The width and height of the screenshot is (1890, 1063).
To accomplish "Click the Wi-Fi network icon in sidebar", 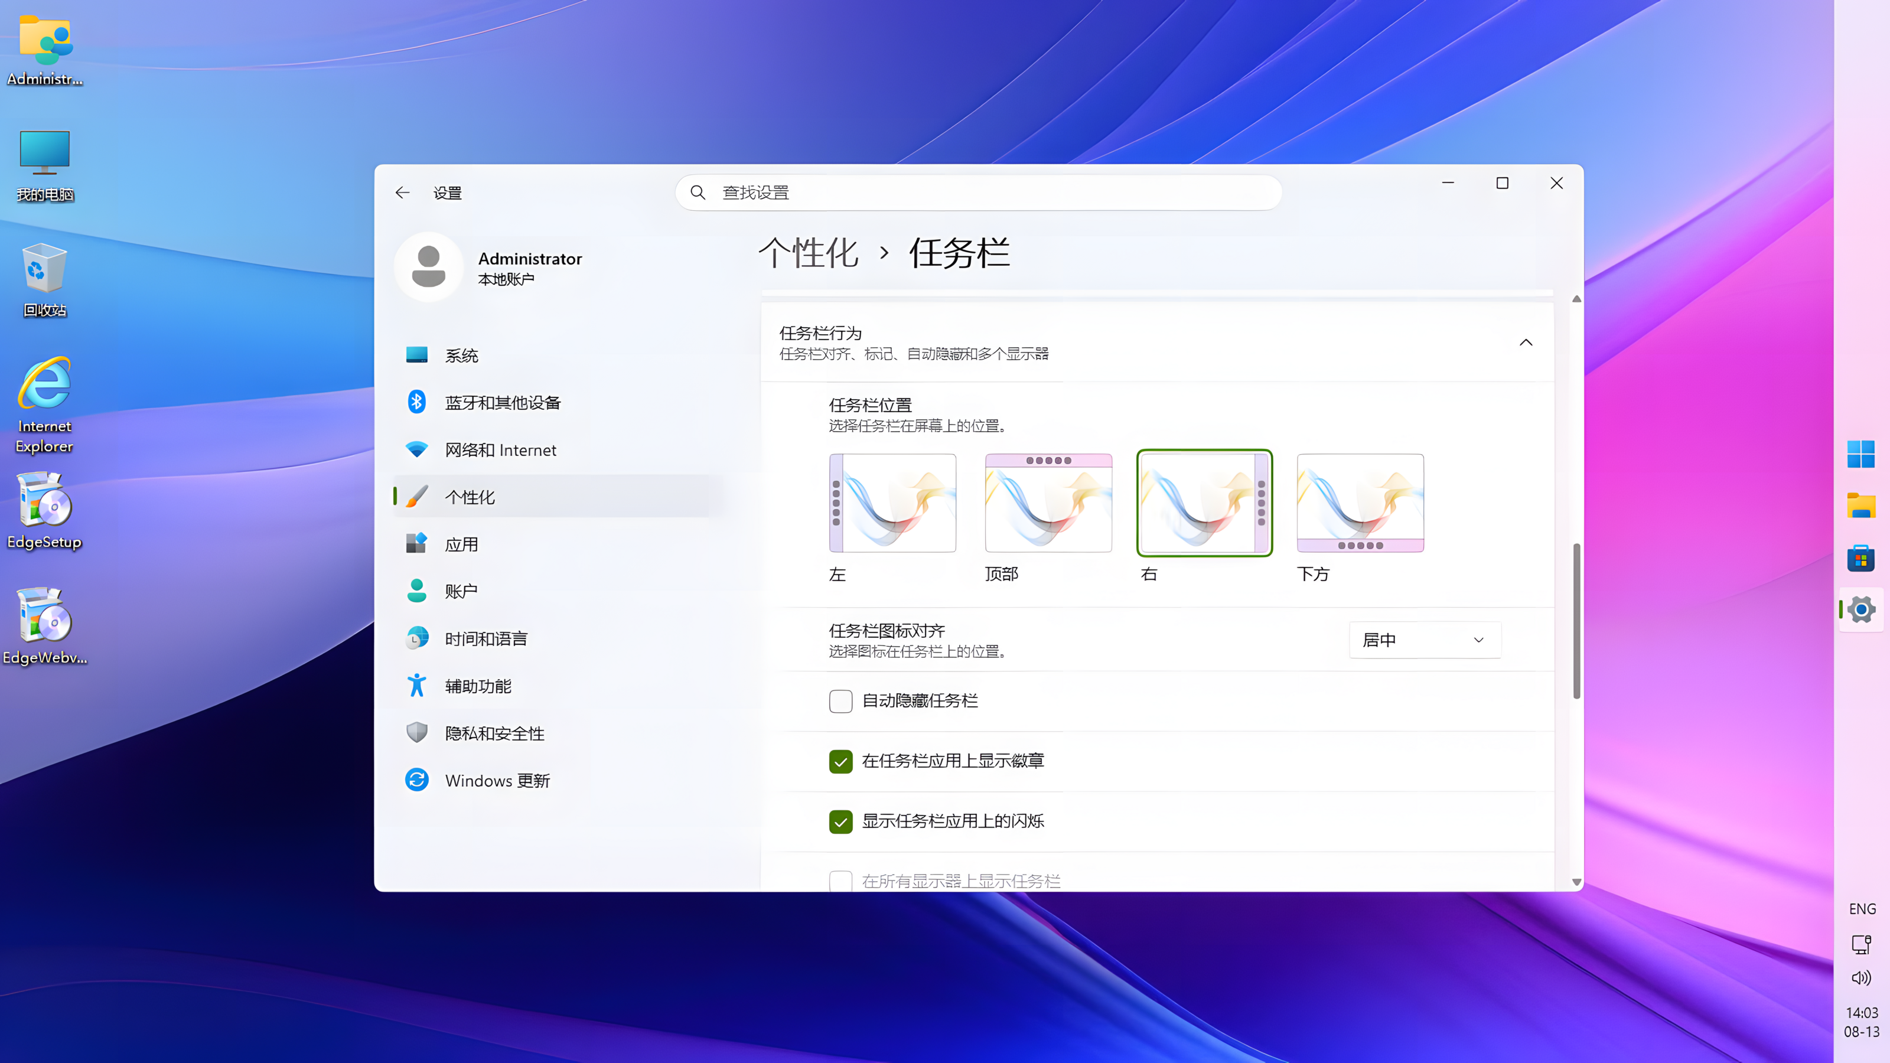I will pos(417,449).
